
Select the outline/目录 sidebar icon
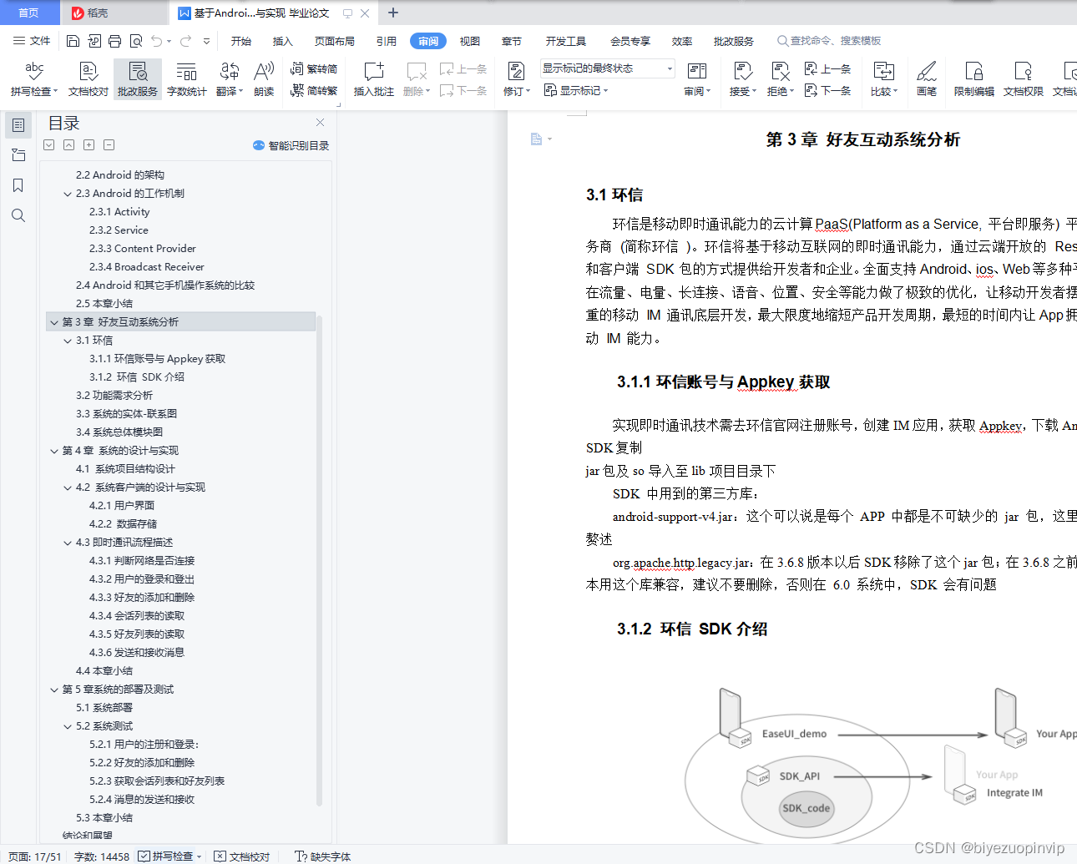click(x=18, y=125)
